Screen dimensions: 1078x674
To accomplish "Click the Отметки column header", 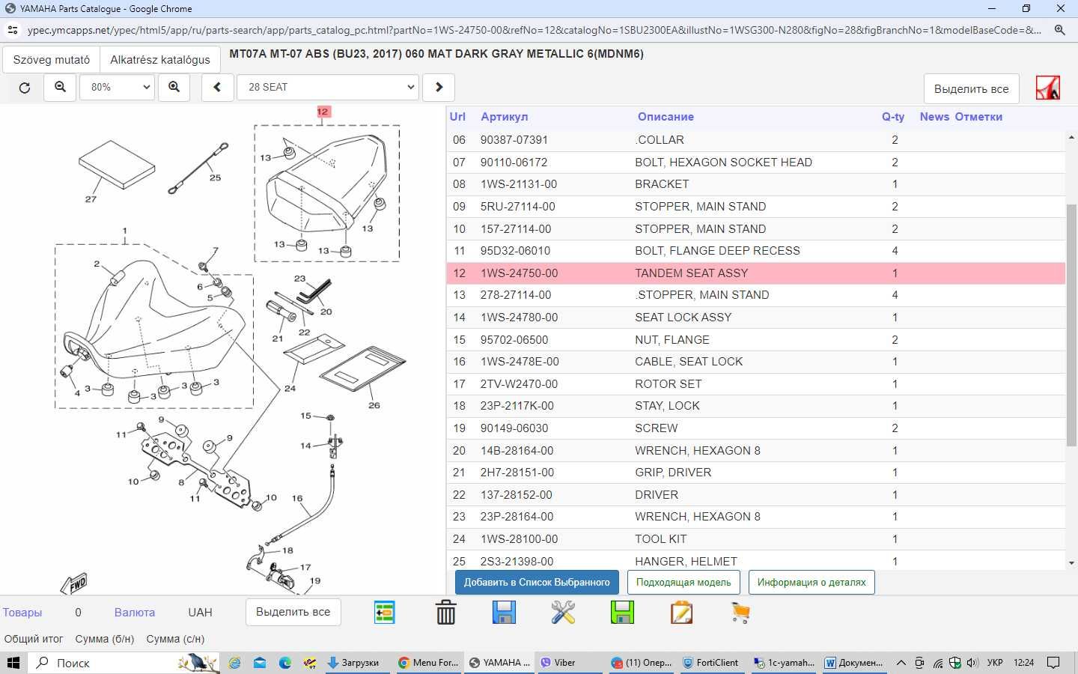I will (978, 117).
